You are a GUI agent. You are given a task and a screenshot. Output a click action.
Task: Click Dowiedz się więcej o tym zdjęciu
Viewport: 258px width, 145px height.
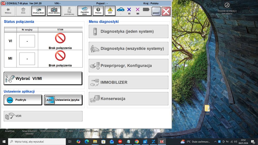pos(227,9)
